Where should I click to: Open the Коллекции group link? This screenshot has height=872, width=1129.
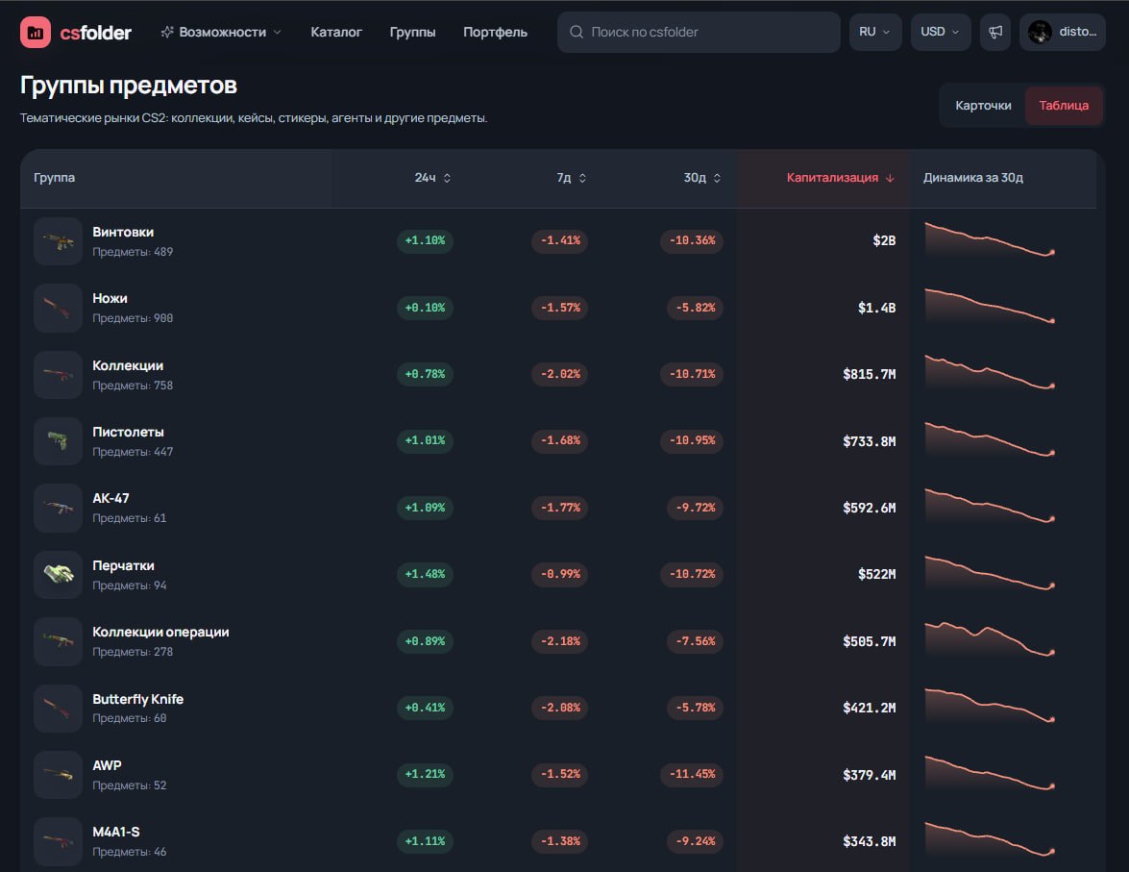(128, 365)
